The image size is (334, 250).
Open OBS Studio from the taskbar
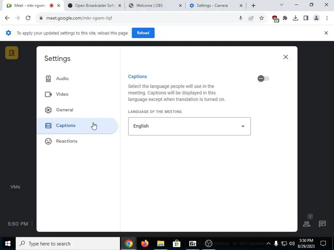tap(208, 243)
